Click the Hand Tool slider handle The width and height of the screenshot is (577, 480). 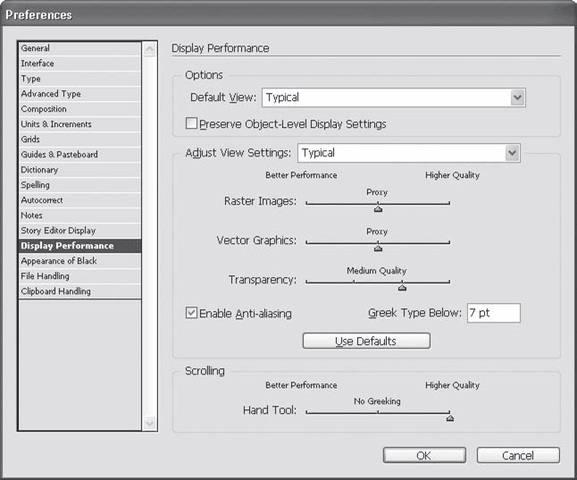pyautogui.click(x=449, y=417)
